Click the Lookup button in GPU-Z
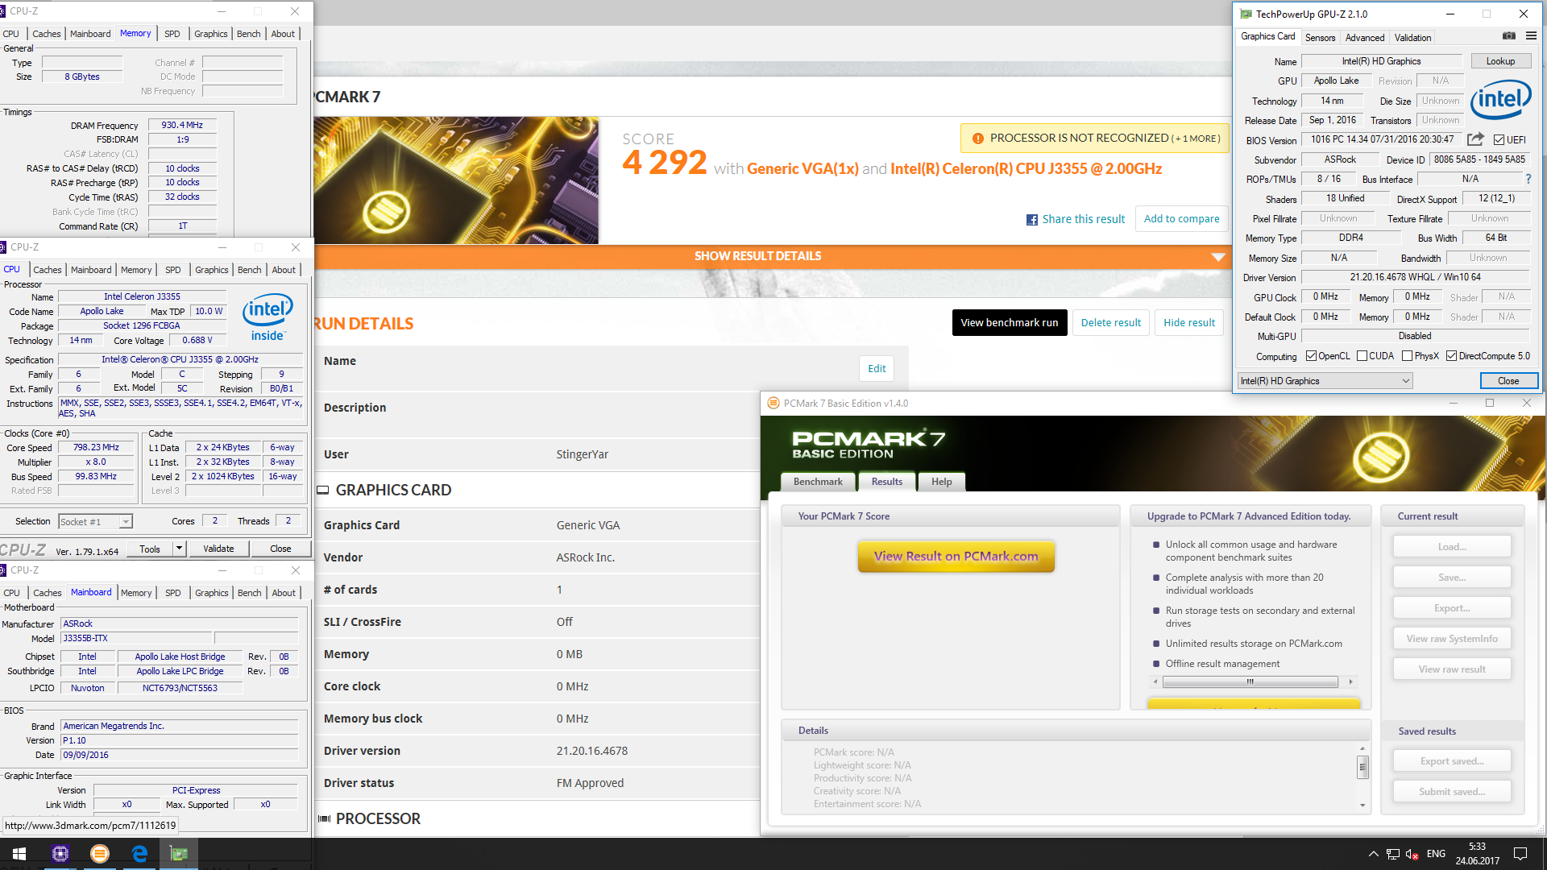1547x870 pixels. [1500, 61]
